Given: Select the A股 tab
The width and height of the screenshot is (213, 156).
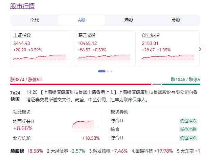Looking at the screenshot, I should (82, 20).
